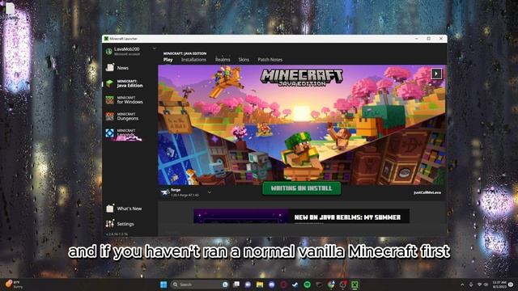Switch to the Play tab
518x291 pixels.
click(x=168, y=60)
